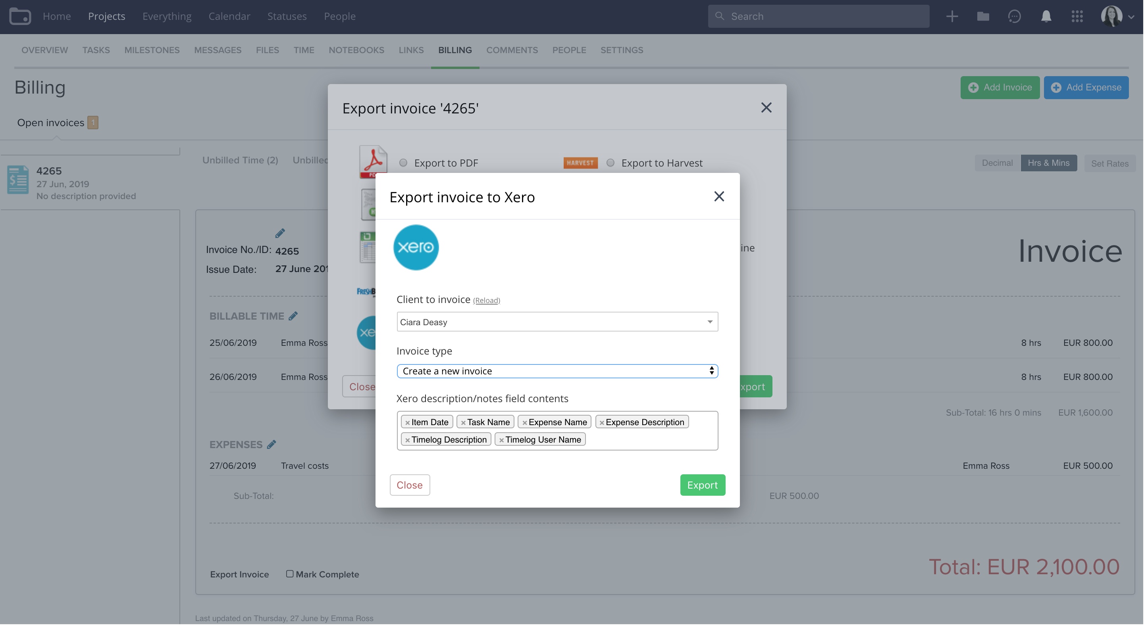Select Export to PDF radio button
This screenshot has height=625, width=1144.
(403, 163)
